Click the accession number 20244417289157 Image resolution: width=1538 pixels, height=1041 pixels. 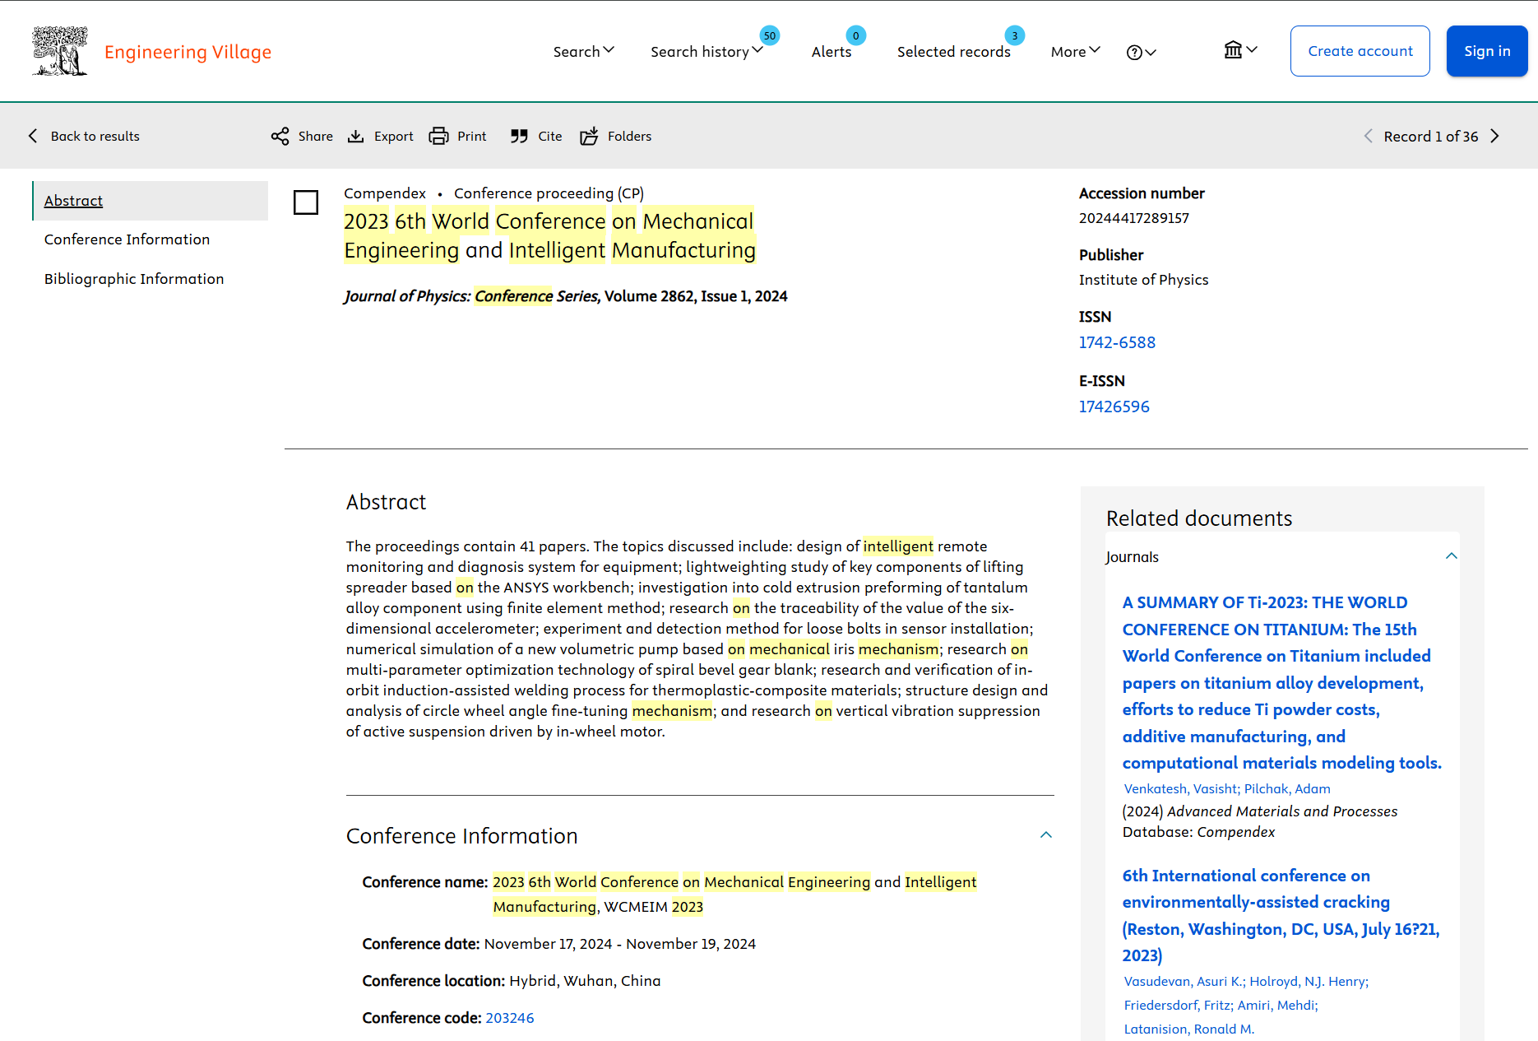[x=1134, y=218]
